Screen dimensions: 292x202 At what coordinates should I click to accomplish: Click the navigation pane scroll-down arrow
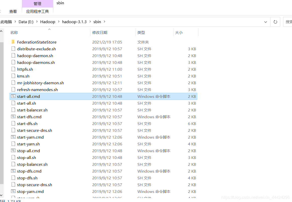point(2,195)
